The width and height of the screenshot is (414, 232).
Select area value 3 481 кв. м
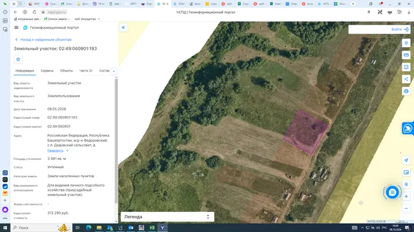tap(57, 159)
